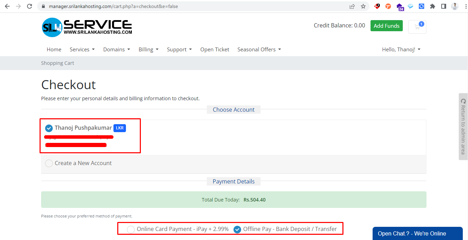Open the Hello, Thanoj! user dropdown
The width and height of the screenshot is (468, 240).
[401, 50]
